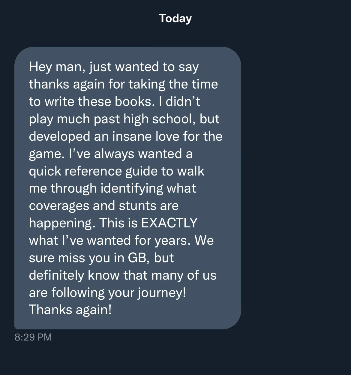This screenshot has width=351, height=375.
Task: Click the "Today" date header
Action: [x=175, y=19]
